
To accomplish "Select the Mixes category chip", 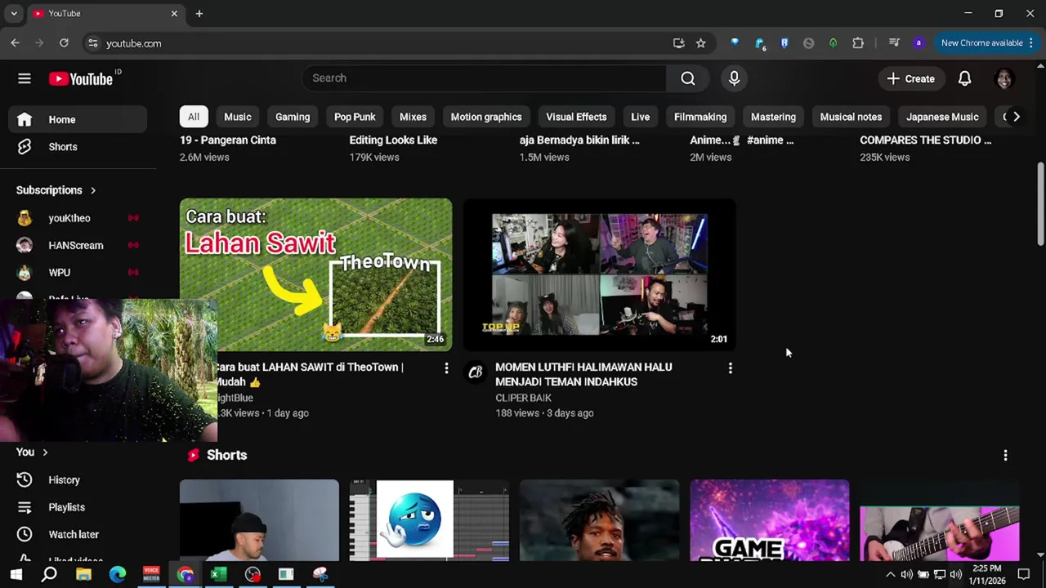I will tap(413, 117).
